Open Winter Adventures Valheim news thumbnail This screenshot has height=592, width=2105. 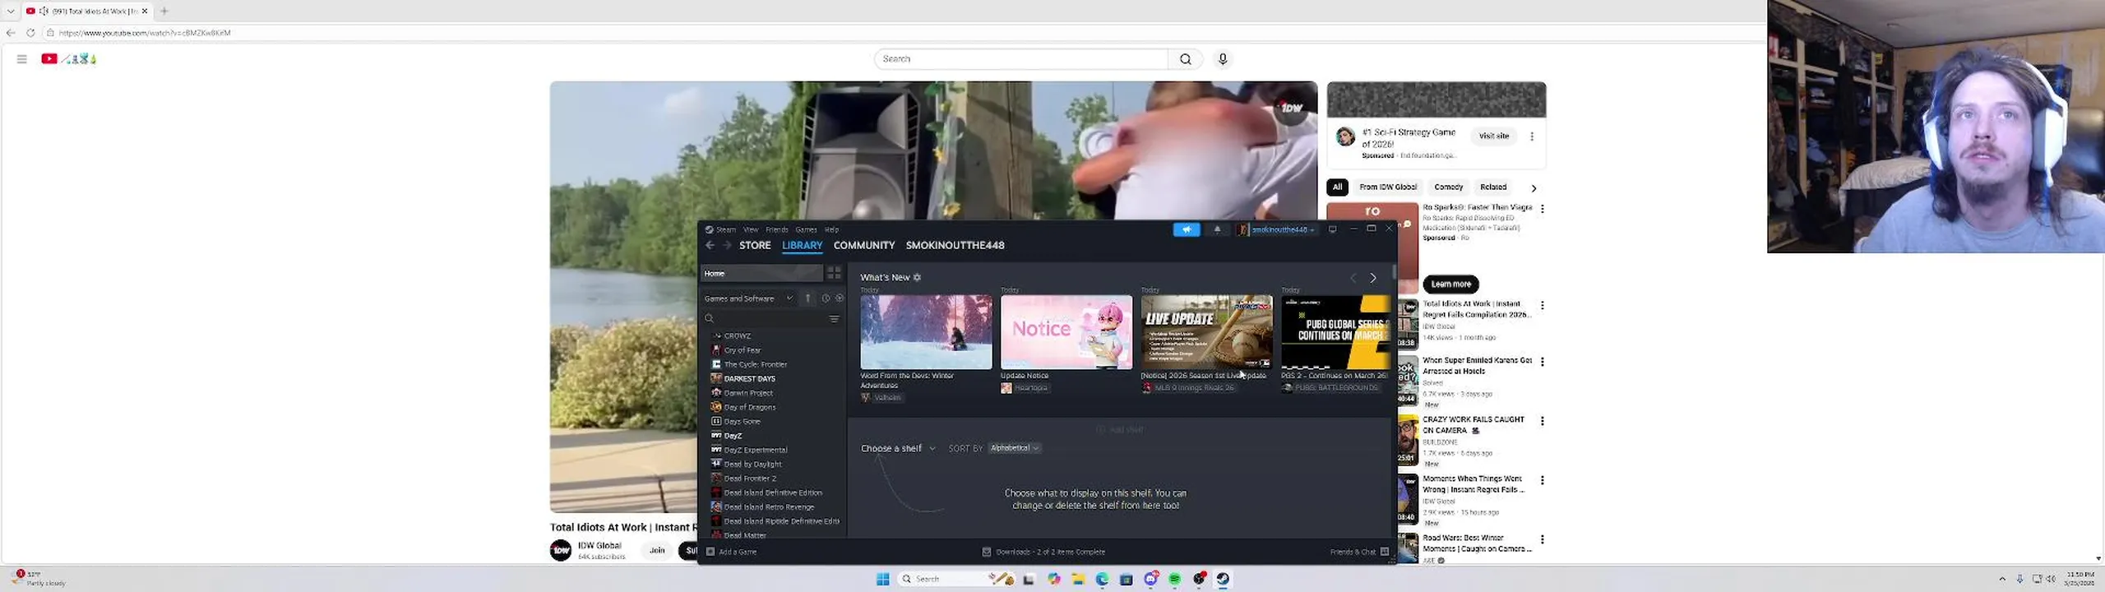pos(926,332)
